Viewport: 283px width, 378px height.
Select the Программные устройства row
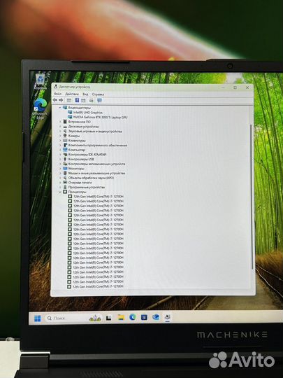coord(87,187)
